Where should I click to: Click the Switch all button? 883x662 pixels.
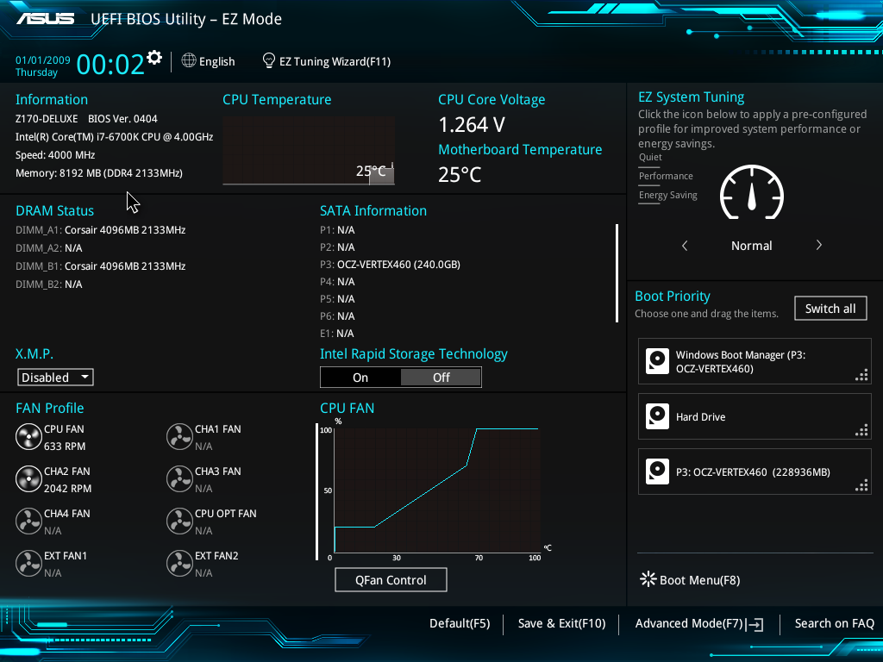pyautogui.click(x=830, y=309)
